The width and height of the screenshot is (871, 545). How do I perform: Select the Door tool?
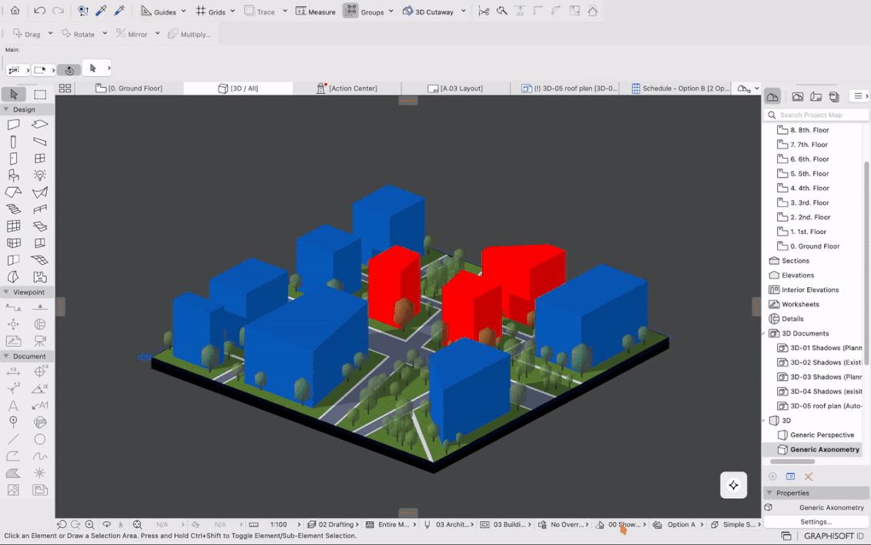pos(13,159)
